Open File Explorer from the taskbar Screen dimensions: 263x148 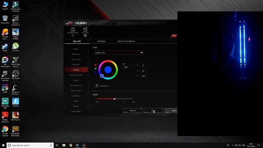64,145
